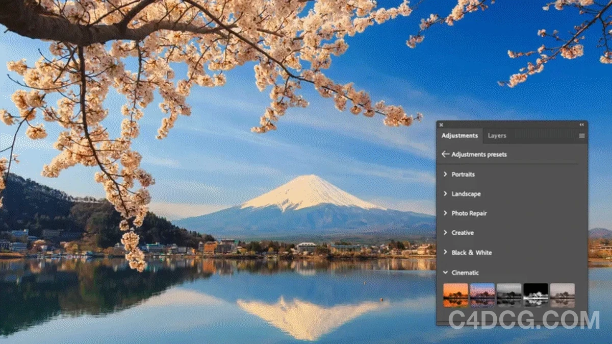
Task: Click the Black & White section label
Action: click(472, 252)
